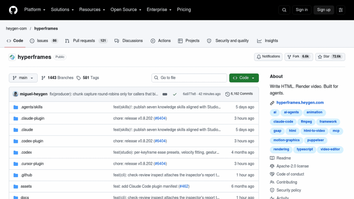Expand the Enterprise menu

[159, 10]
